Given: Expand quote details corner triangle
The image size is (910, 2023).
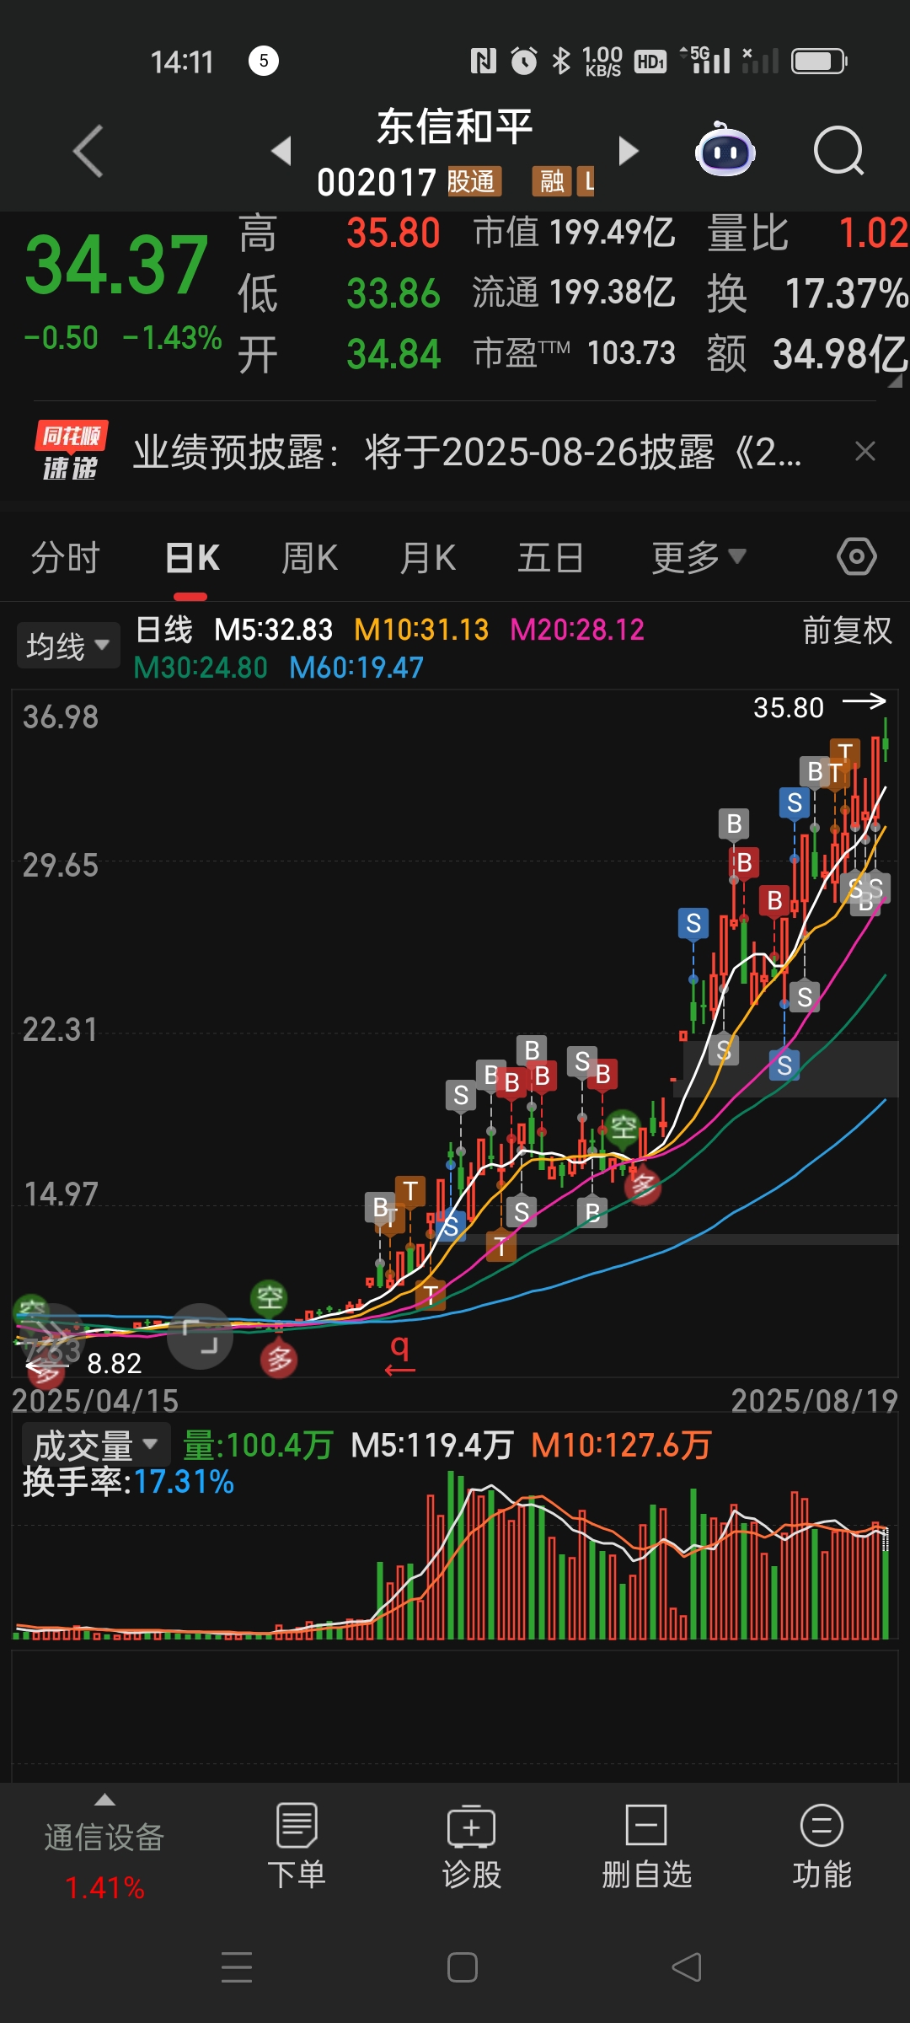Looking at the screenshot, I should 895,381.
